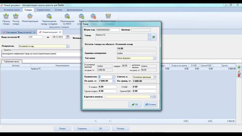The image size is (242, 136).
Task: Click the Сумма НДС column header
Action: [206, 65]
